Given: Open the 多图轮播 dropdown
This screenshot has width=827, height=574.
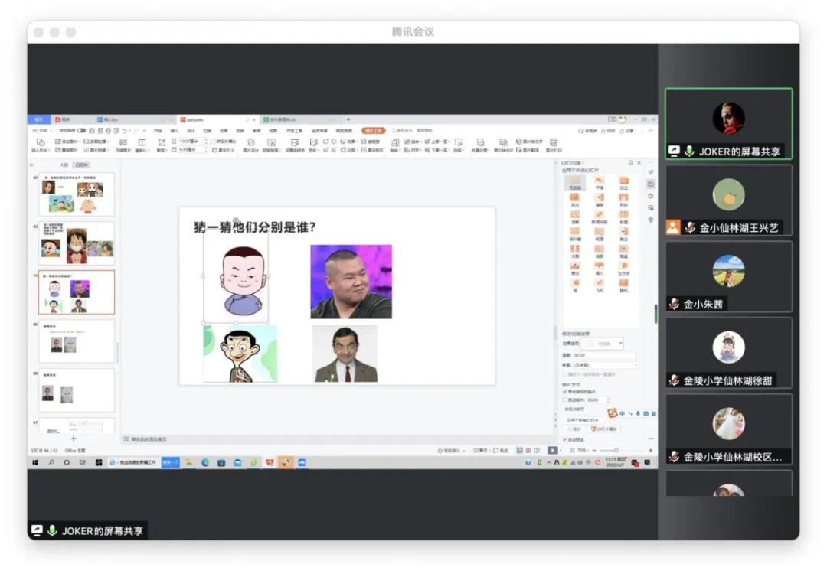Looking at the screenshot, I should point(96,142).
